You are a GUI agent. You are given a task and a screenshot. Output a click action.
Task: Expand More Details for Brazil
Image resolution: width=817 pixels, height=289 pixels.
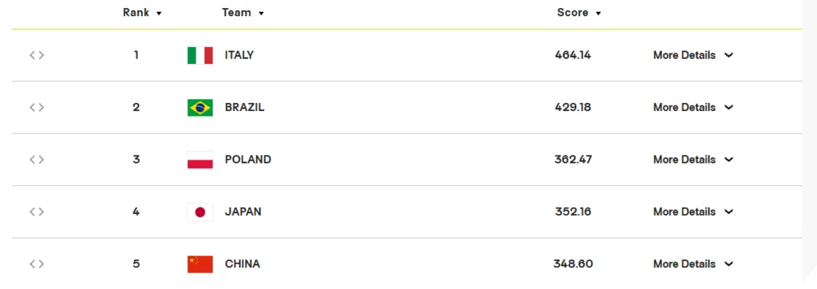click(x=693, y=108)
